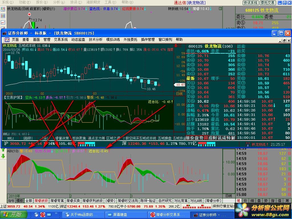This screenshot has width=292, height=219.
Task: Open 分析(A) menu in 通达信
Action: pyautogui.click(x=59, y=2)
